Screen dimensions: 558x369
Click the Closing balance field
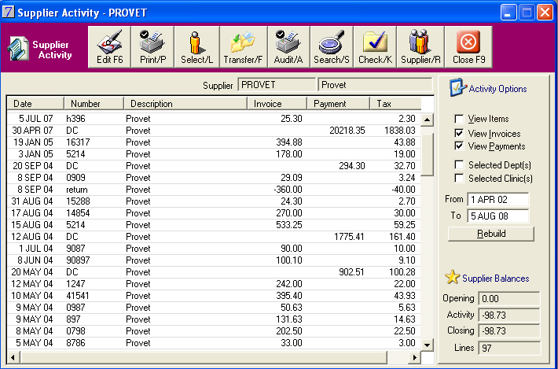pos(509,331)
